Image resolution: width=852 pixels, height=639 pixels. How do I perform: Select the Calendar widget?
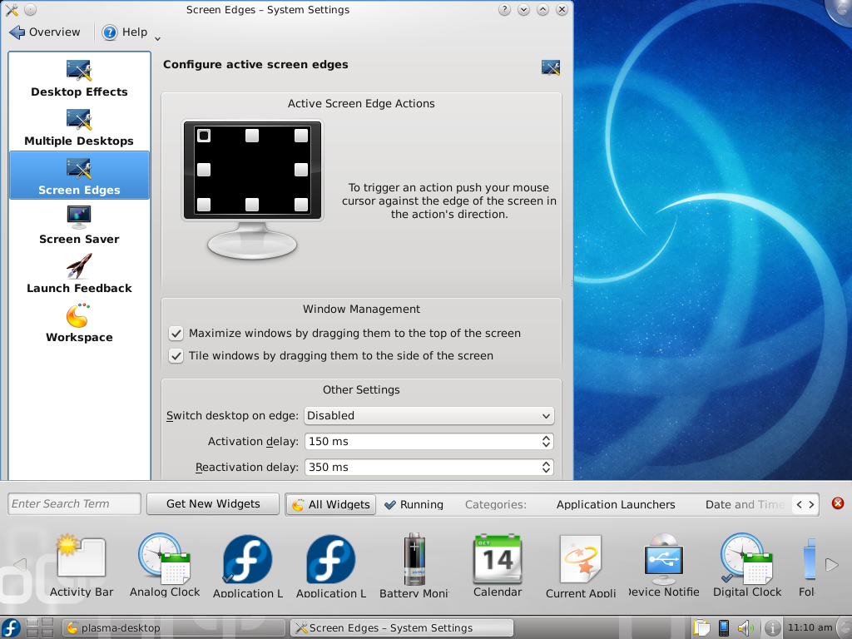[x=498, y=565]
